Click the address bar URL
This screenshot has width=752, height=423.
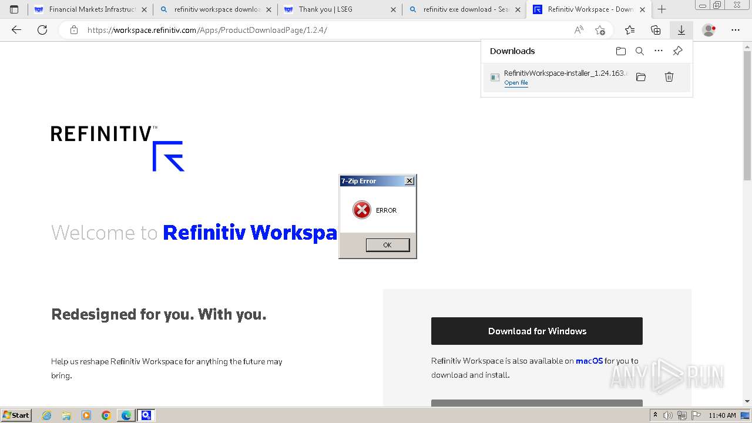pos(207,30)
